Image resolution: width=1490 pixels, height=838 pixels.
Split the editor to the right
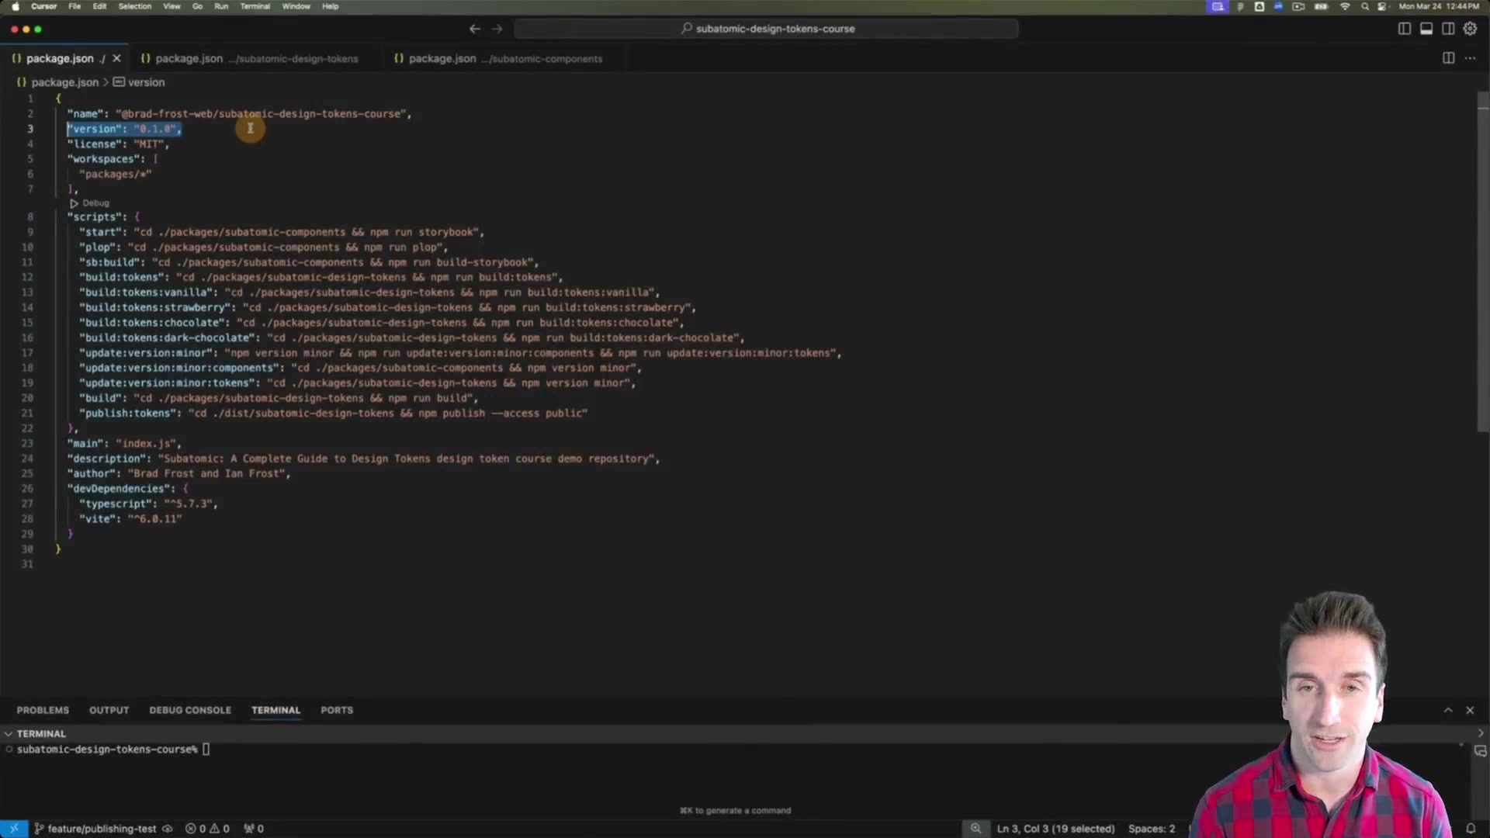coord(1448,58)
